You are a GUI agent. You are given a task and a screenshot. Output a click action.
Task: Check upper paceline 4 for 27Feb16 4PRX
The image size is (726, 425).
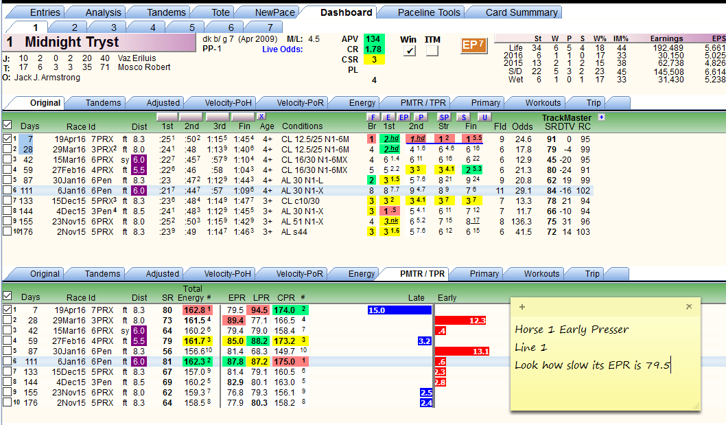[7, 170]
